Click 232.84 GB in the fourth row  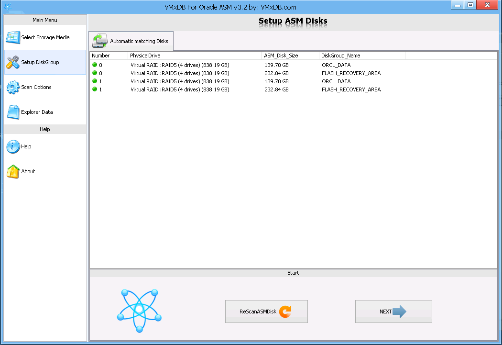pos(277,89)
